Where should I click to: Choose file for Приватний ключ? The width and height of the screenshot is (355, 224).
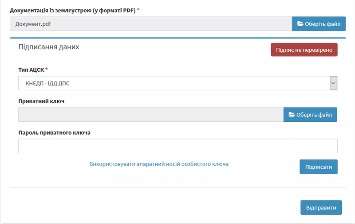coord(310,115)
